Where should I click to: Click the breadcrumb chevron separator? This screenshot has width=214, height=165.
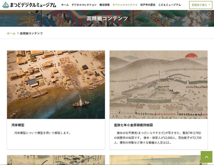tap(18, 33)
